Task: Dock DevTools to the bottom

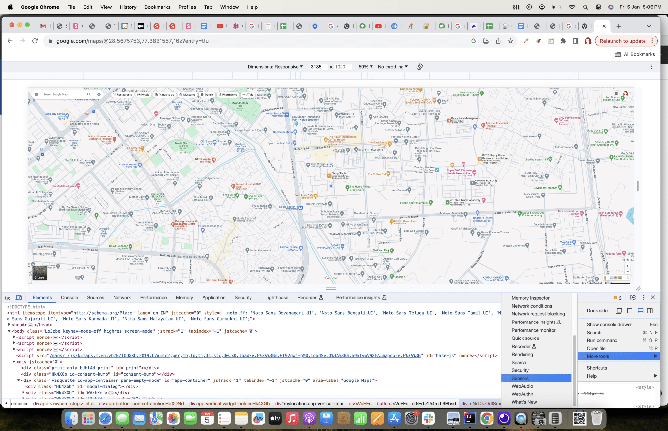Action: point(641,310)
